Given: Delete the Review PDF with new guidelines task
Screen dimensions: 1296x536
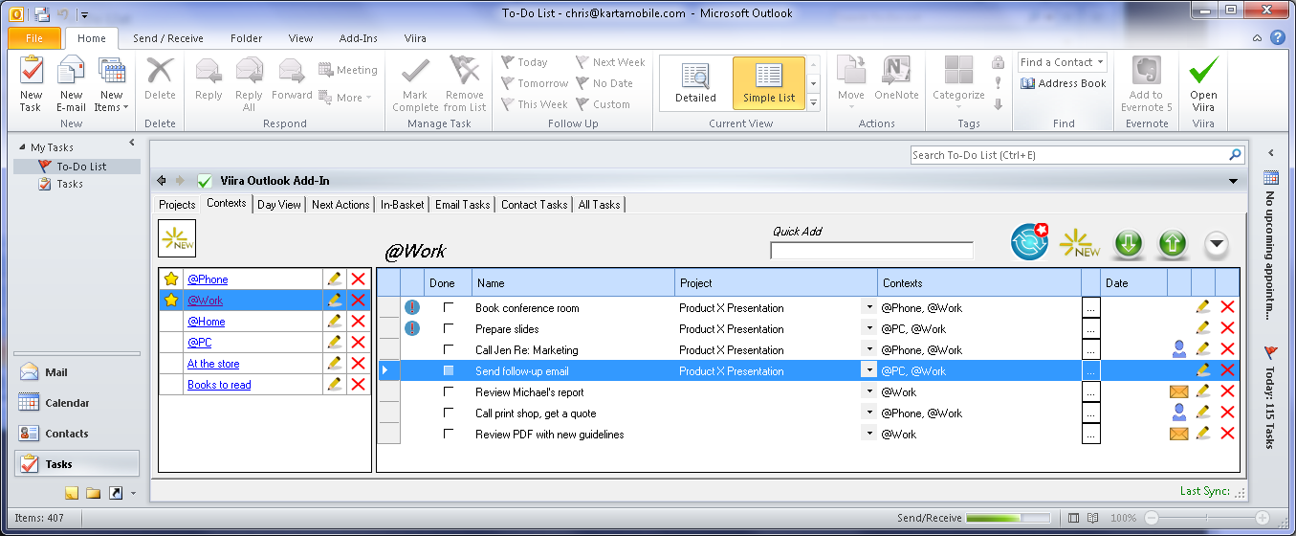Looking at the screenshot, I should [1228, 434].
